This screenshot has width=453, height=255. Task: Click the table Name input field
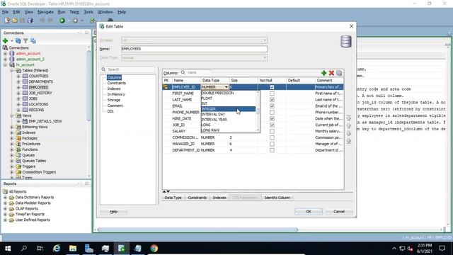[194, 49]
